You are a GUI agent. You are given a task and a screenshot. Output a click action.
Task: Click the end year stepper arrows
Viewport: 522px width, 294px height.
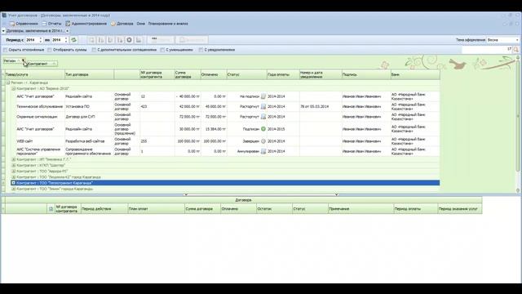click(x=66, y=40)
